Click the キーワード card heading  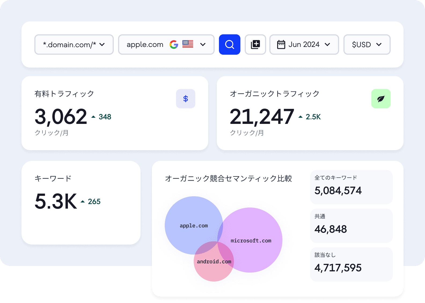coord(53,179)
